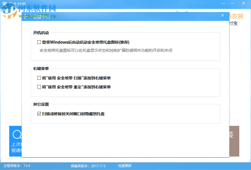Enable auto-start tray icon after Windows login

click(x=39, y=42)
